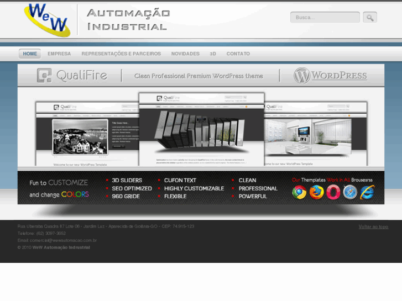The image size is (402, 301).
Task: Click the "HIGHLY CUSTOMIZABLE" feature text
Action: 194,188
